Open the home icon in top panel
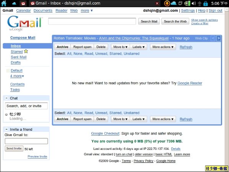 pos(4,3)
